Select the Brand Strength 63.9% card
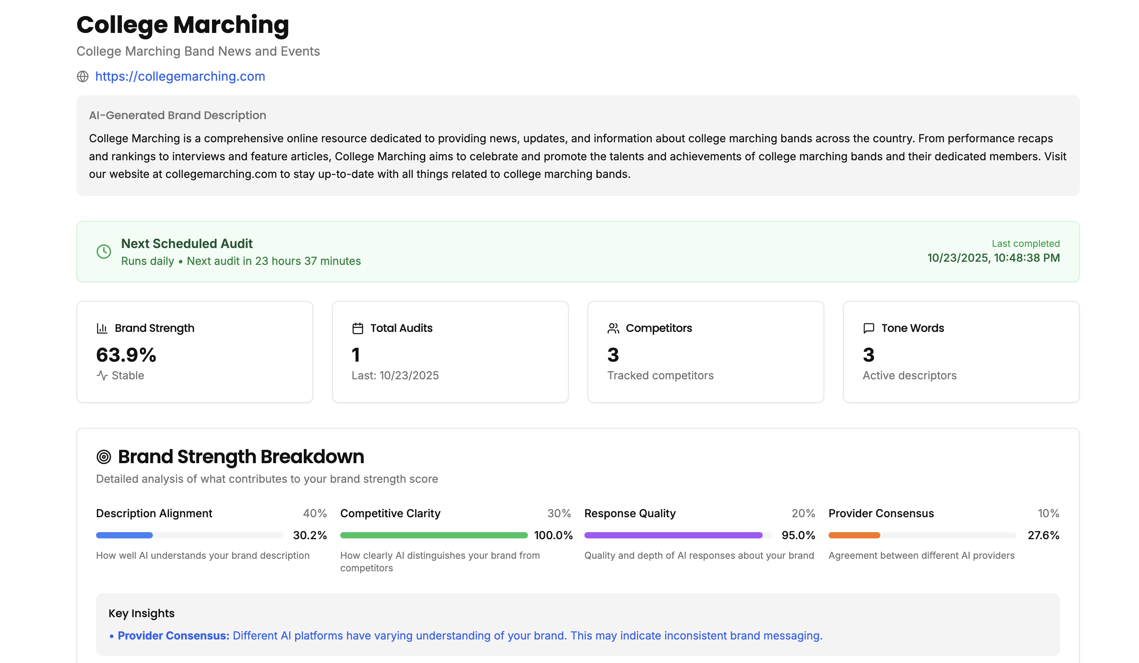Viewport: 1139px width, 663px height. 194,352
